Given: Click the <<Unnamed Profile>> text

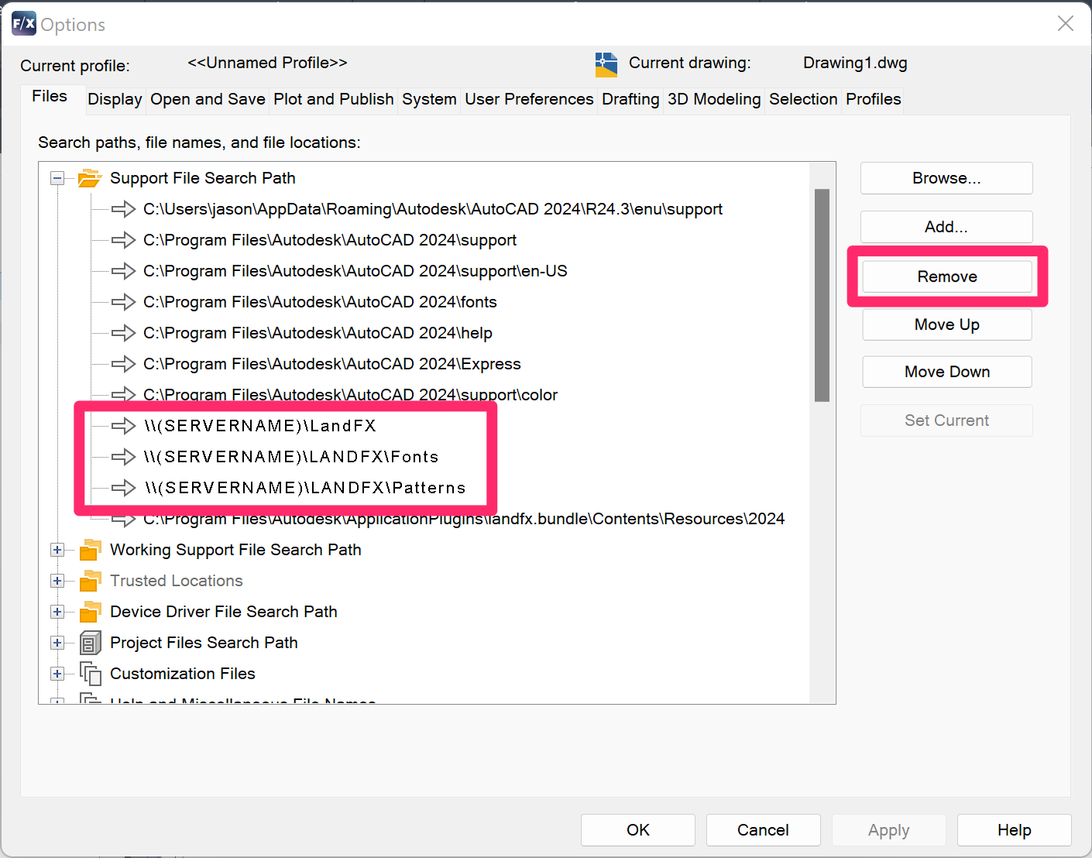Looking at the screenshot, I should pos(267,63).
